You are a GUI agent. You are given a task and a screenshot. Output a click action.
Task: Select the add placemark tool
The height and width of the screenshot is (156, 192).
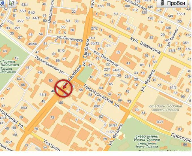pos(2,3)
